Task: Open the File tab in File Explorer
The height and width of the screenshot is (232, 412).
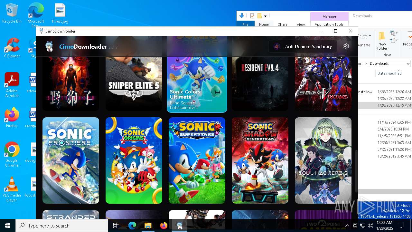Action: (x=246, y=24)
